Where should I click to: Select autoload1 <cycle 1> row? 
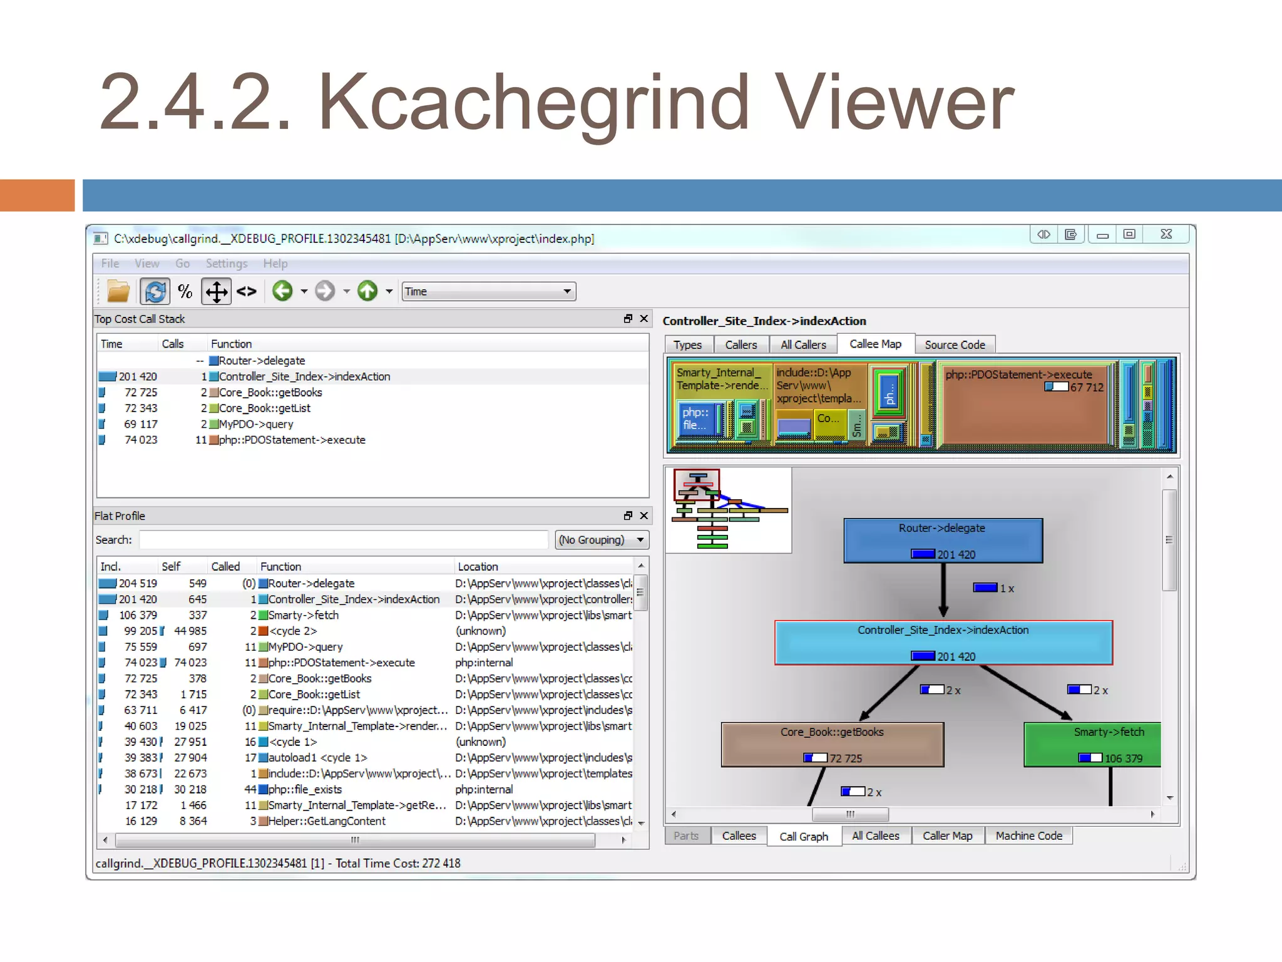pyautogui.click(x=366, y=758)
